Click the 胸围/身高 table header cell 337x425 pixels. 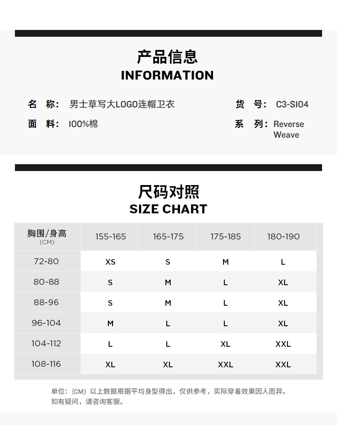tap(47, 236)
